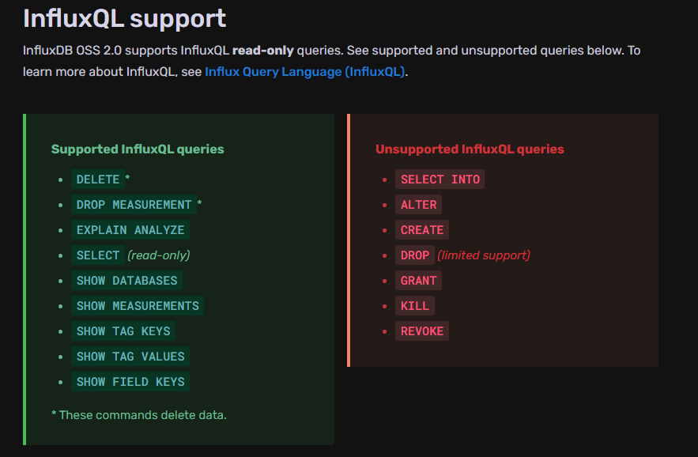Select the SHOW DATABASES code item
The width and height of the screenshot is (698, 457).
pyautogui.click(x=126, y=281)
